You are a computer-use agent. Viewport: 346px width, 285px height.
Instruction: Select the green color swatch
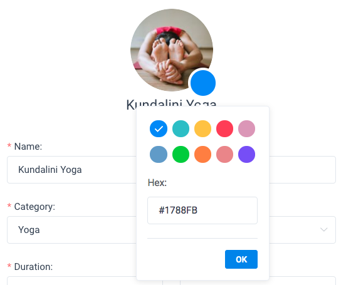click(181, 155)
